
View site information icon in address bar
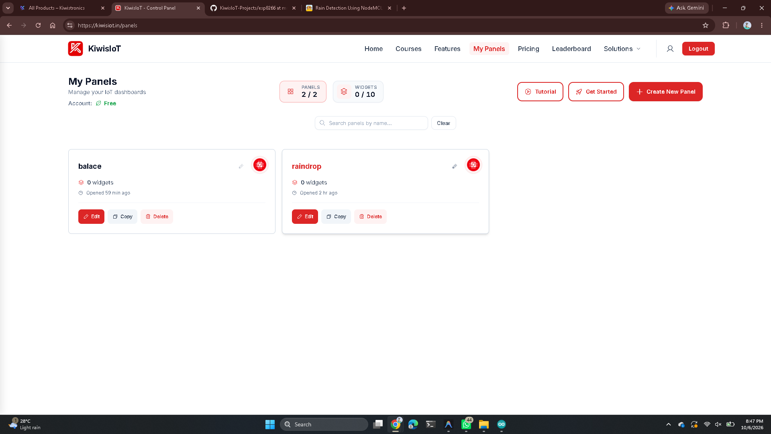pos(70,25)
